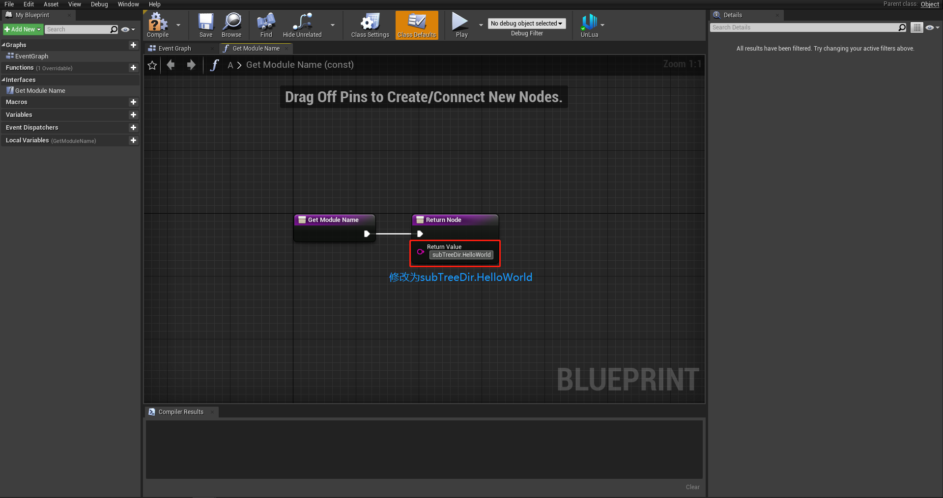
Task: Open the Debug menu
Action: coord(99,4)
